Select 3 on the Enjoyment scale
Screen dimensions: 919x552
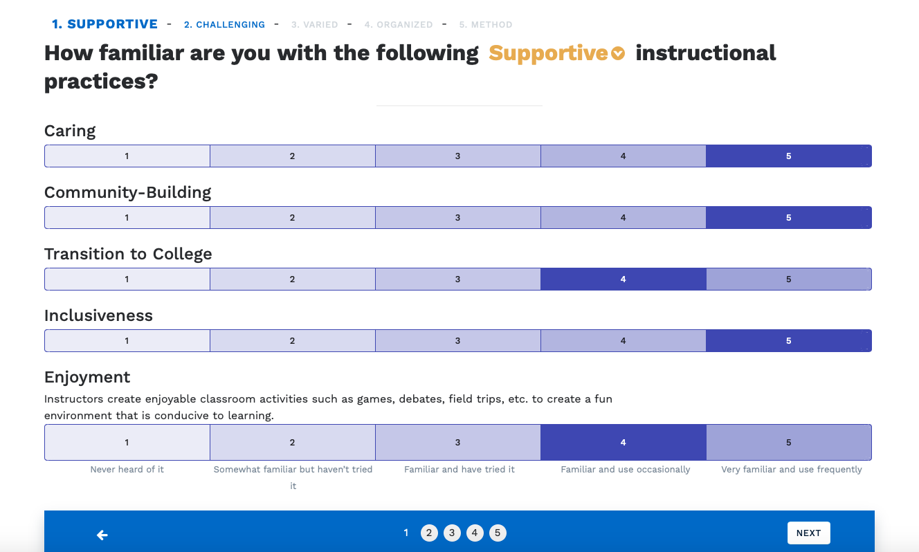(x=457, y=443)
